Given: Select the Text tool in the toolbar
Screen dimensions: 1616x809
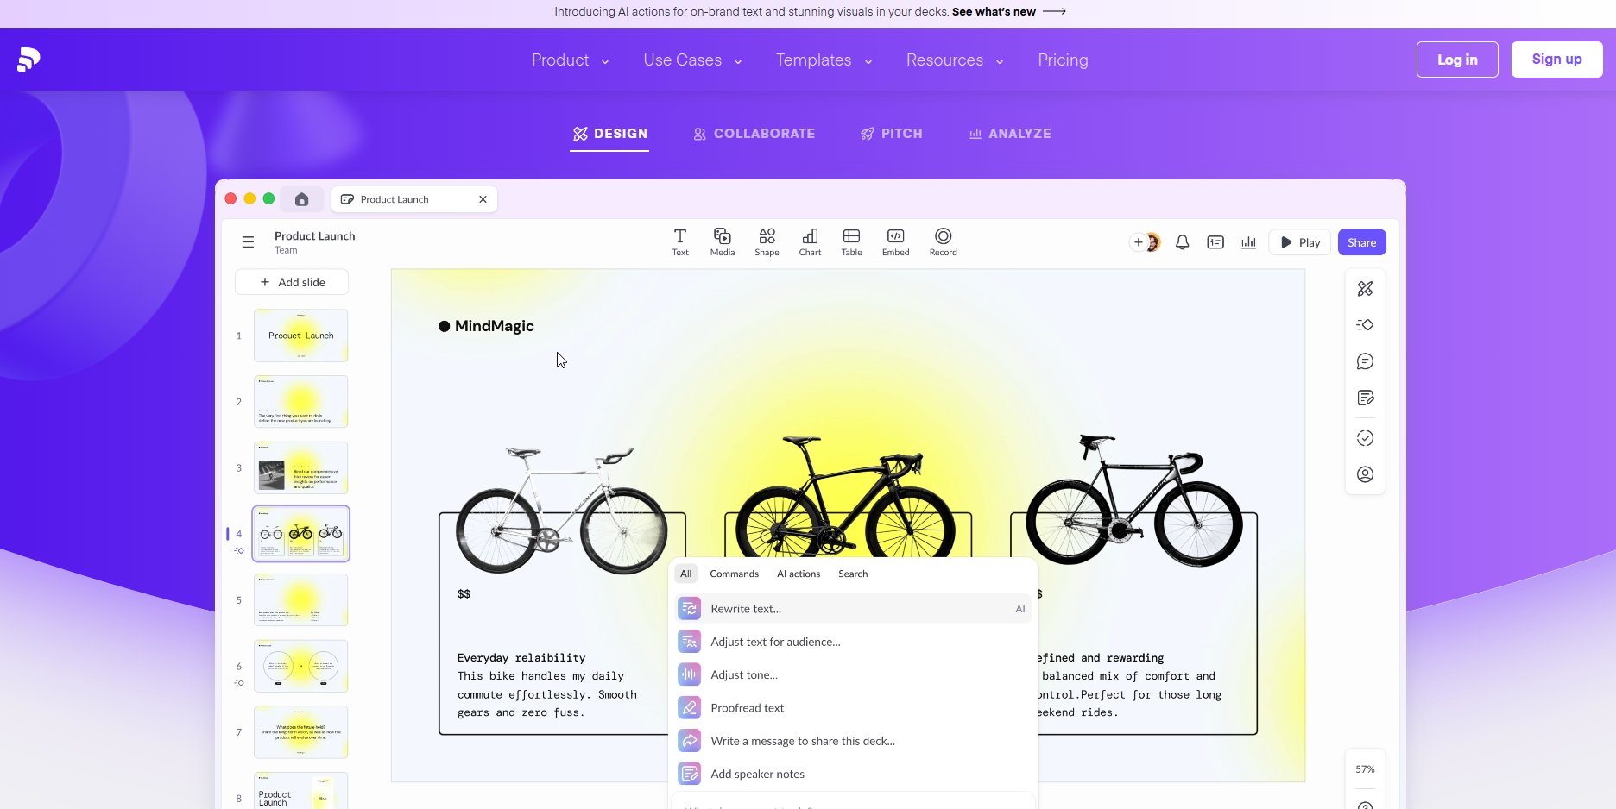Looking at the screenshot, I should pos(680,241).
